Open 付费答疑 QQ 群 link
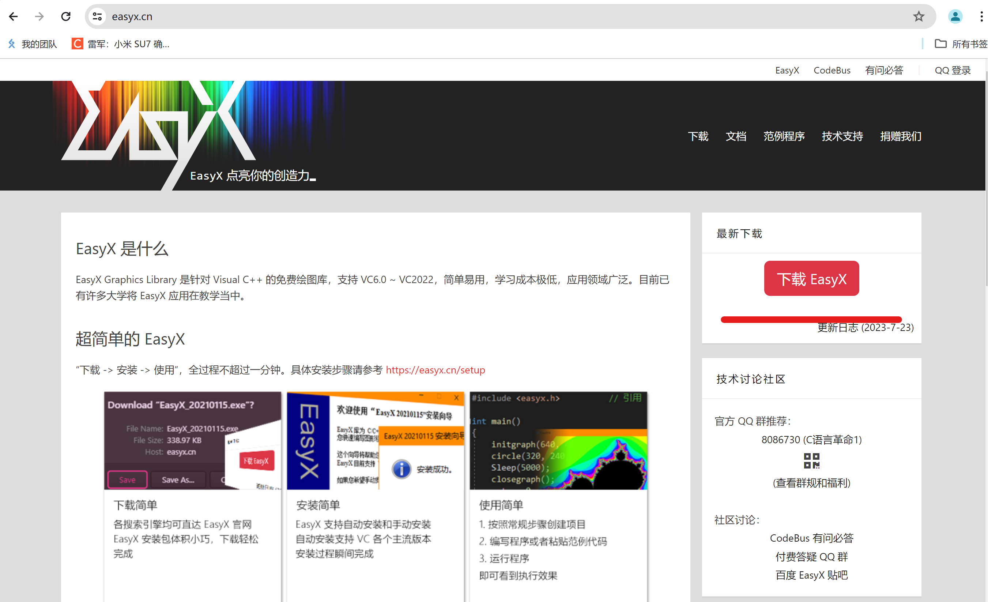The width and height of the screenshot is (988, 602). click(x=812, y=557)
